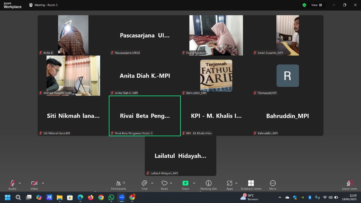Open the Chat panel
The height and width of the screenshot is (203, 361).
coord(144,185)
